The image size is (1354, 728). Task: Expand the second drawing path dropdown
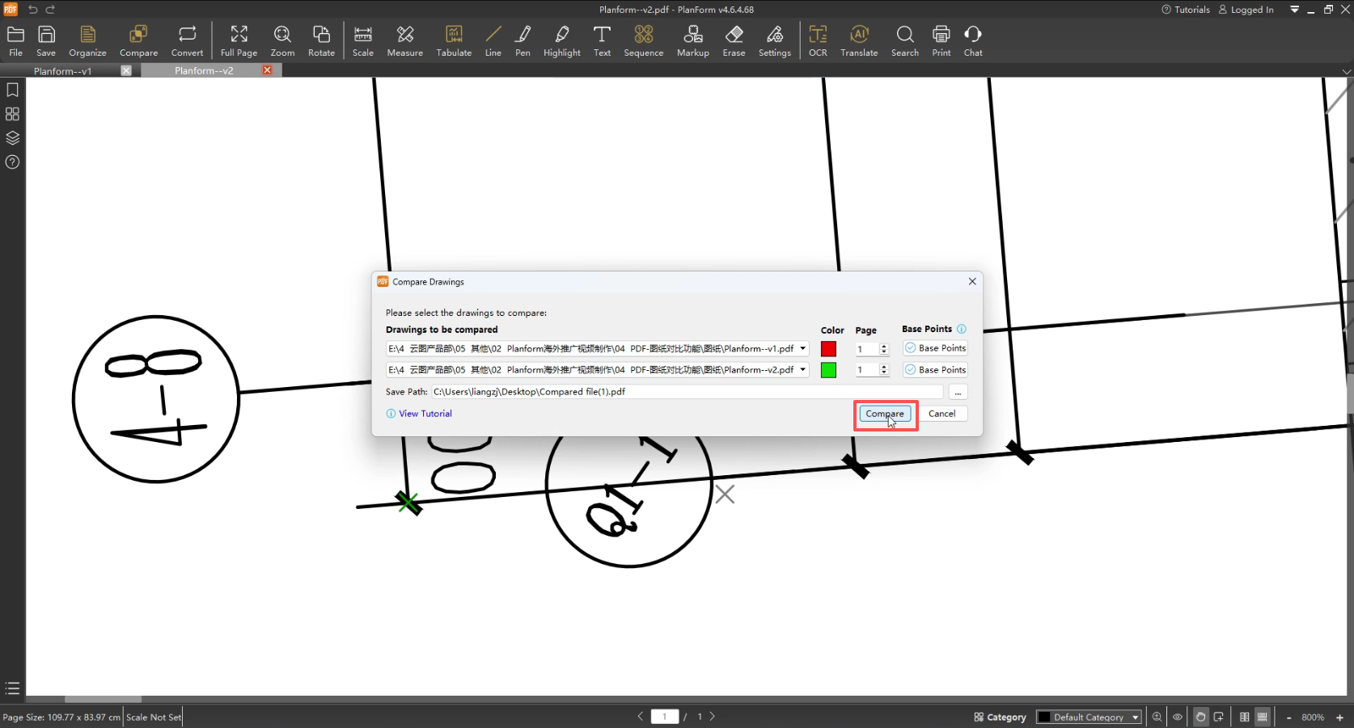(802, 370)
